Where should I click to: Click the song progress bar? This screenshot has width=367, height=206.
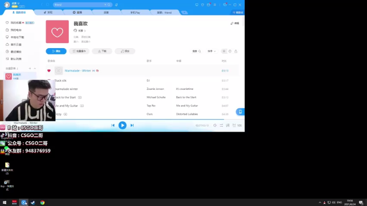150,120
